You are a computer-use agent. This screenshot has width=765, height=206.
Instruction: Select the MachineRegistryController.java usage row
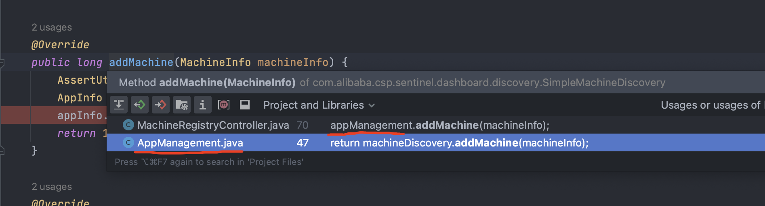[213, 125]
